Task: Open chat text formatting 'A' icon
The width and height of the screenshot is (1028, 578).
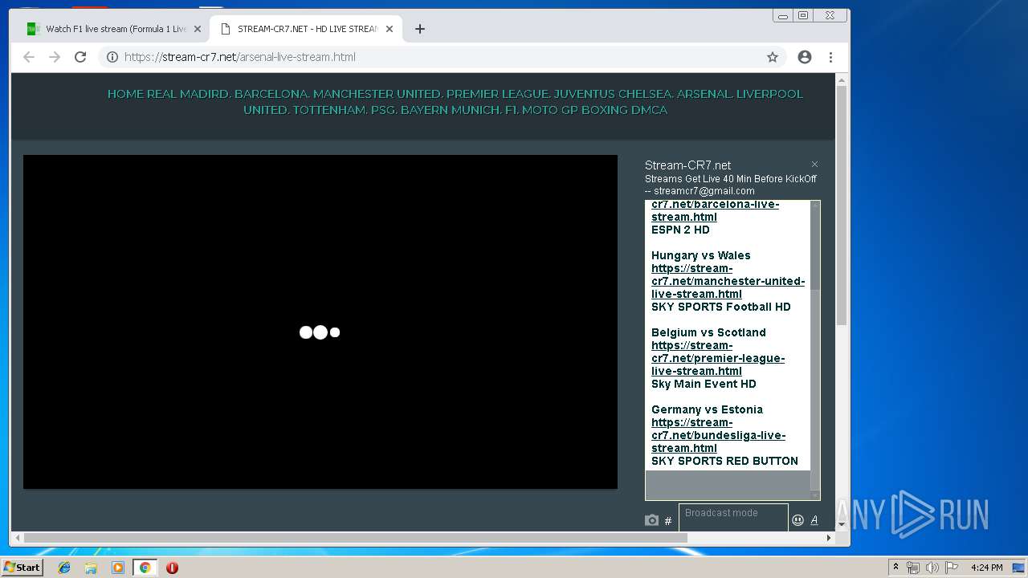Action: click(x=814, y=520)
